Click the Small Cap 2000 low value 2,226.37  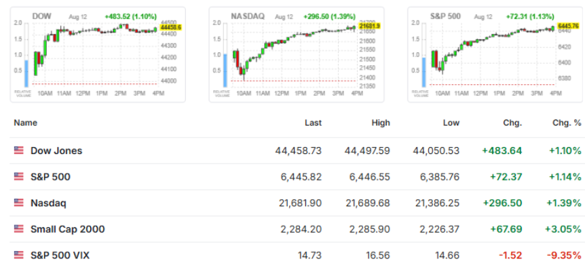click(440, 229)
